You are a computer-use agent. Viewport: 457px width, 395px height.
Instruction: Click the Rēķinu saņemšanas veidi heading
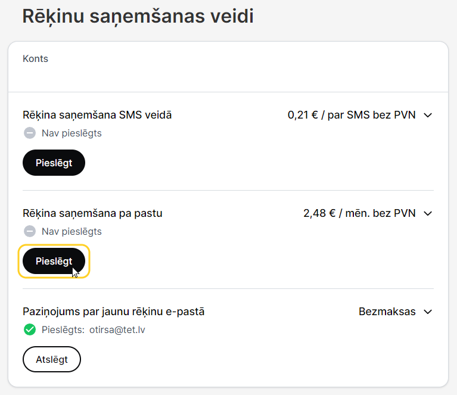(138, 16)
